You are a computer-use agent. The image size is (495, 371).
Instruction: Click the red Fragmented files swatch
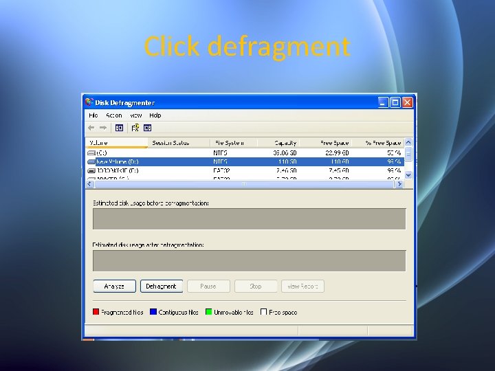coord(96,312)
